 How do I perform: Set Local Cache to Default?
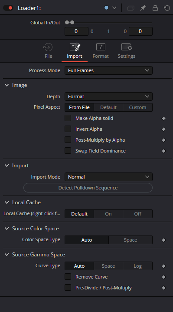pos(79,214)
